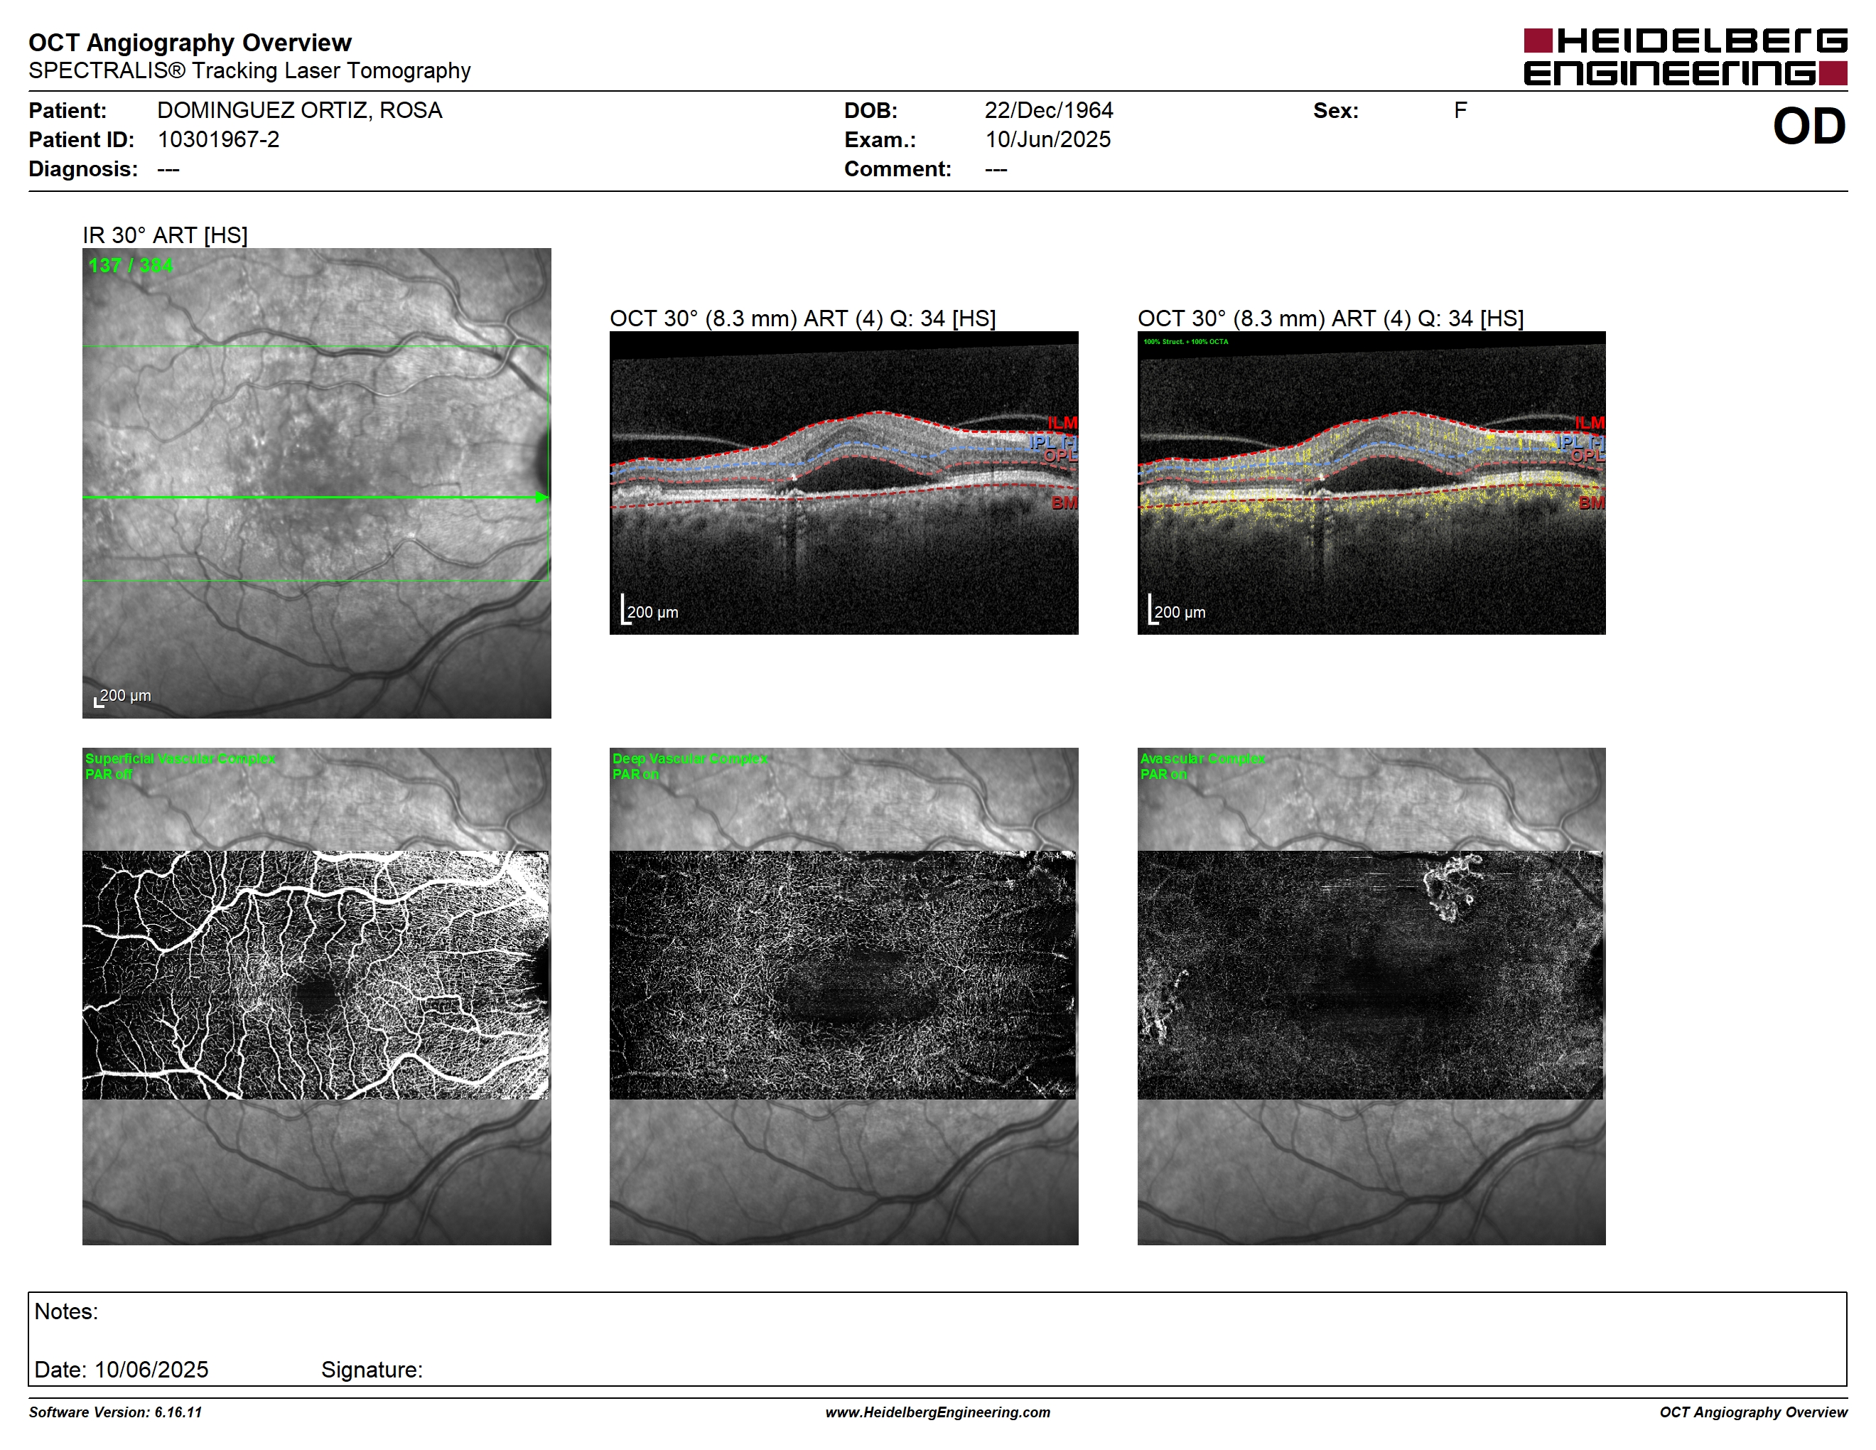Click the Patient ID value 10301967-2
The image size is (1876, 1450).
(218, 139)
